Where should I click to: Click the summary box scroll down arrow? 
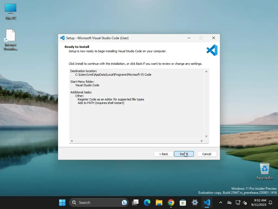point(206,136)
